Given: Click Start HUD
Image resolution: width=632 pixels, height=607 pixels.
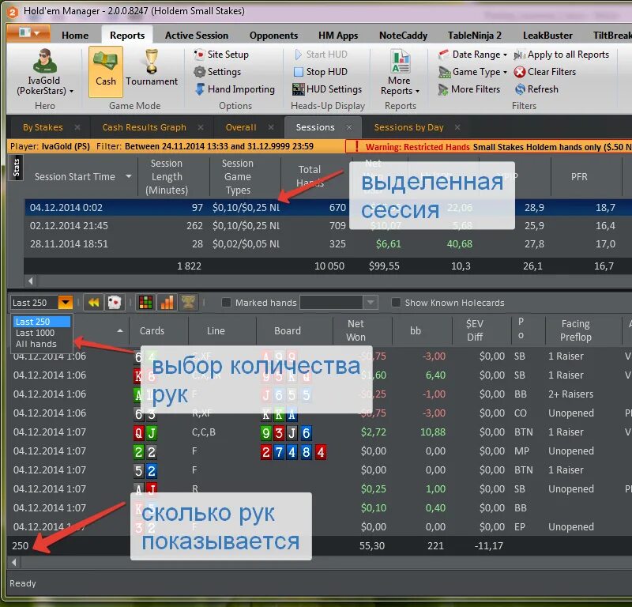Looking at the screenshot, I should pyautogui.click(x=321, y=55).
